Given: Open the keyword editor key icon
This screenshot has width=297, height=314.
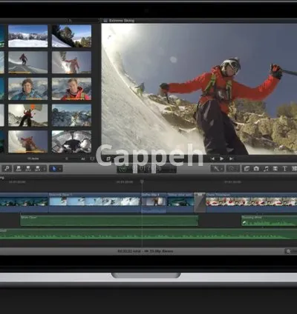Looking at the screenshot, I should pyautogui.click(x=7, y=169).
